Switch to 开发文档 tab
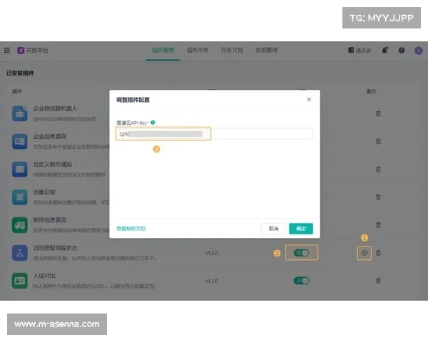 point(232,50)
